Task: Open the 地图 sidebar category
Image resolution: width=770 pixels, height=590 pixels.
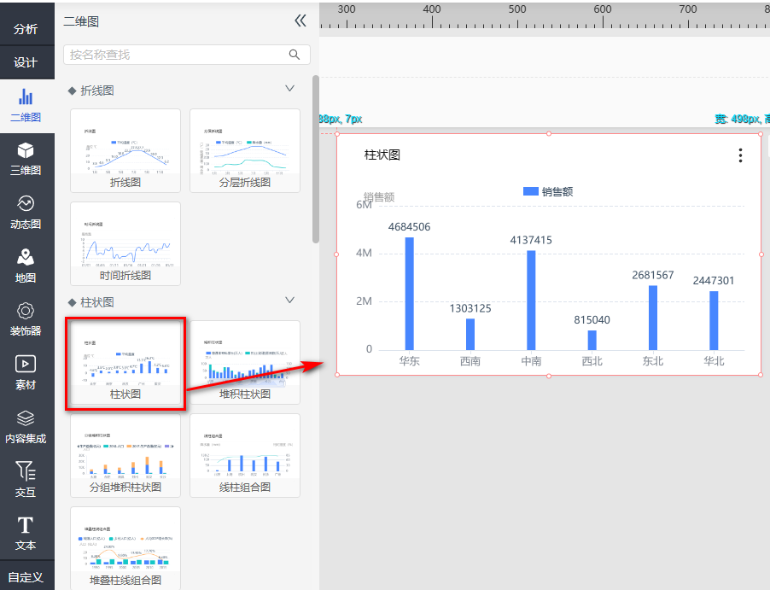Action: pos(26,266)
